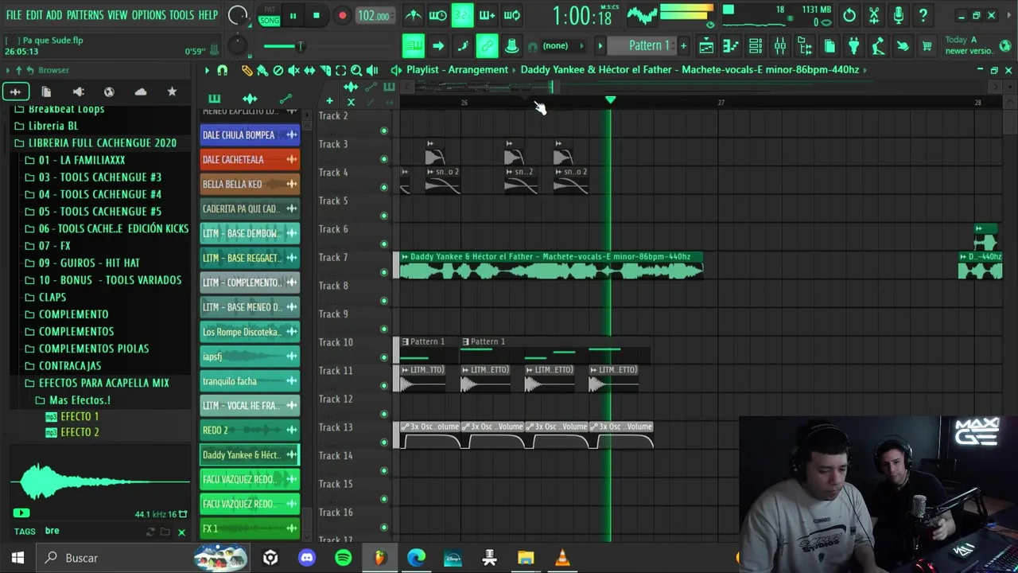
Task: Toggle typing keyboard to piano button
Action: [x=413, y=46]
